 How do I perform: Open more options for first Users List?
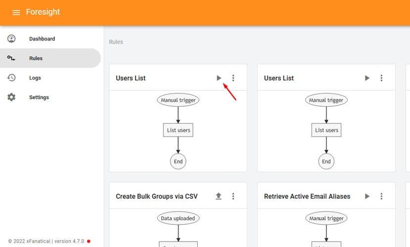point(233,78)
